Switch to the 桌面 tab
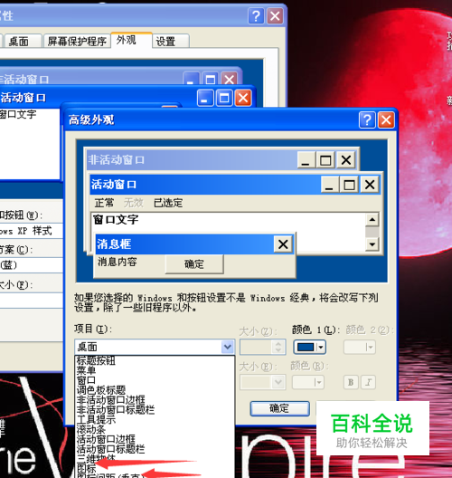This screenshot has width=452, height=478. 23,41
